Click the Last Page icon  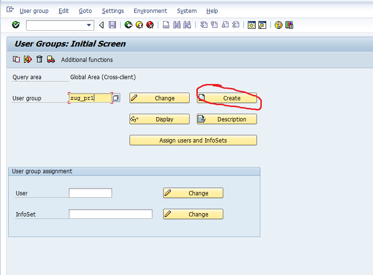(x=236, y=25)
